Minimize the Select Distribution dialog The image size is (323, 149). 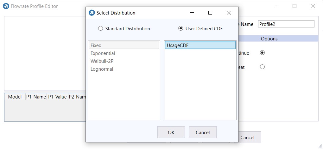[192, 13]
